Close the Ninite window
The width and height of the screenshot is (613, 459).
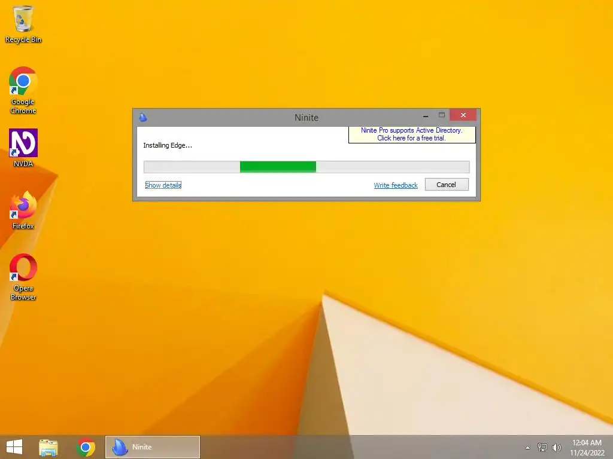pos(463,115)
